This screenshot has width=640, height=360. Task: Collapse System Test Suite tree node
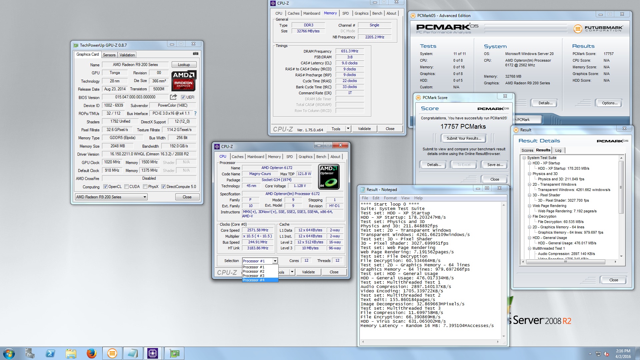(524, 158)
